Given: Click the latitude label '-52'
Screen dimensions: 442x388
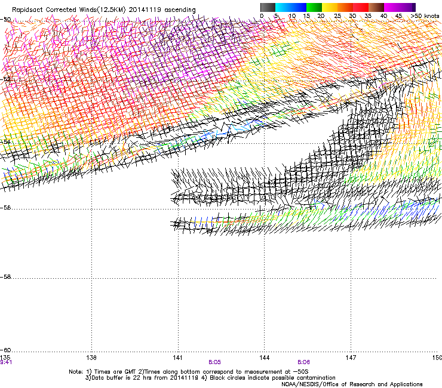Looking at the screenshot, I should [5, 79].
